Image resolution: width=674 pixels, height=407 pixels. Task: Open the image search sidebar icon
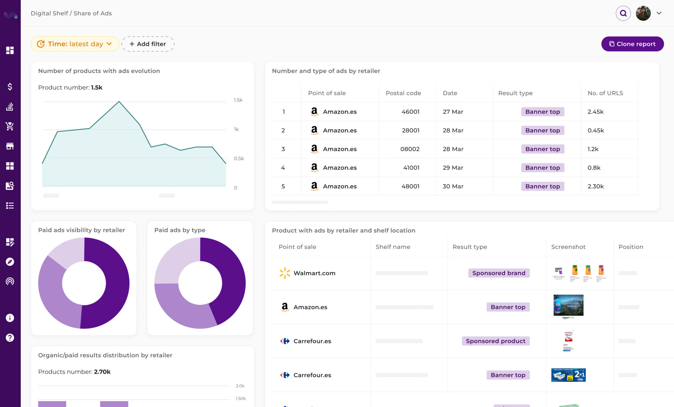[x=10, y=185]
